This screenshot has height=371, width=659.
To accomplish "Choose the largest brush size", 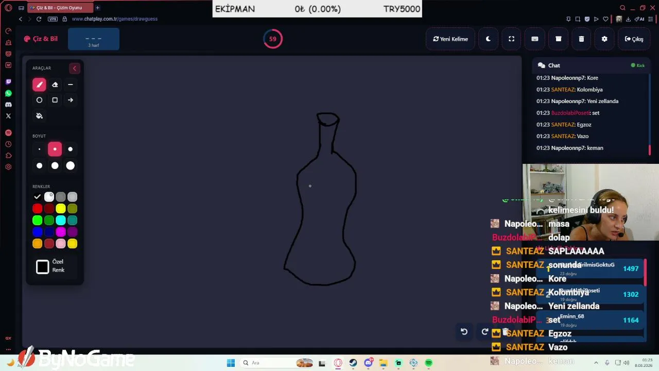I will pyautogui.click(x=71, y=165).
